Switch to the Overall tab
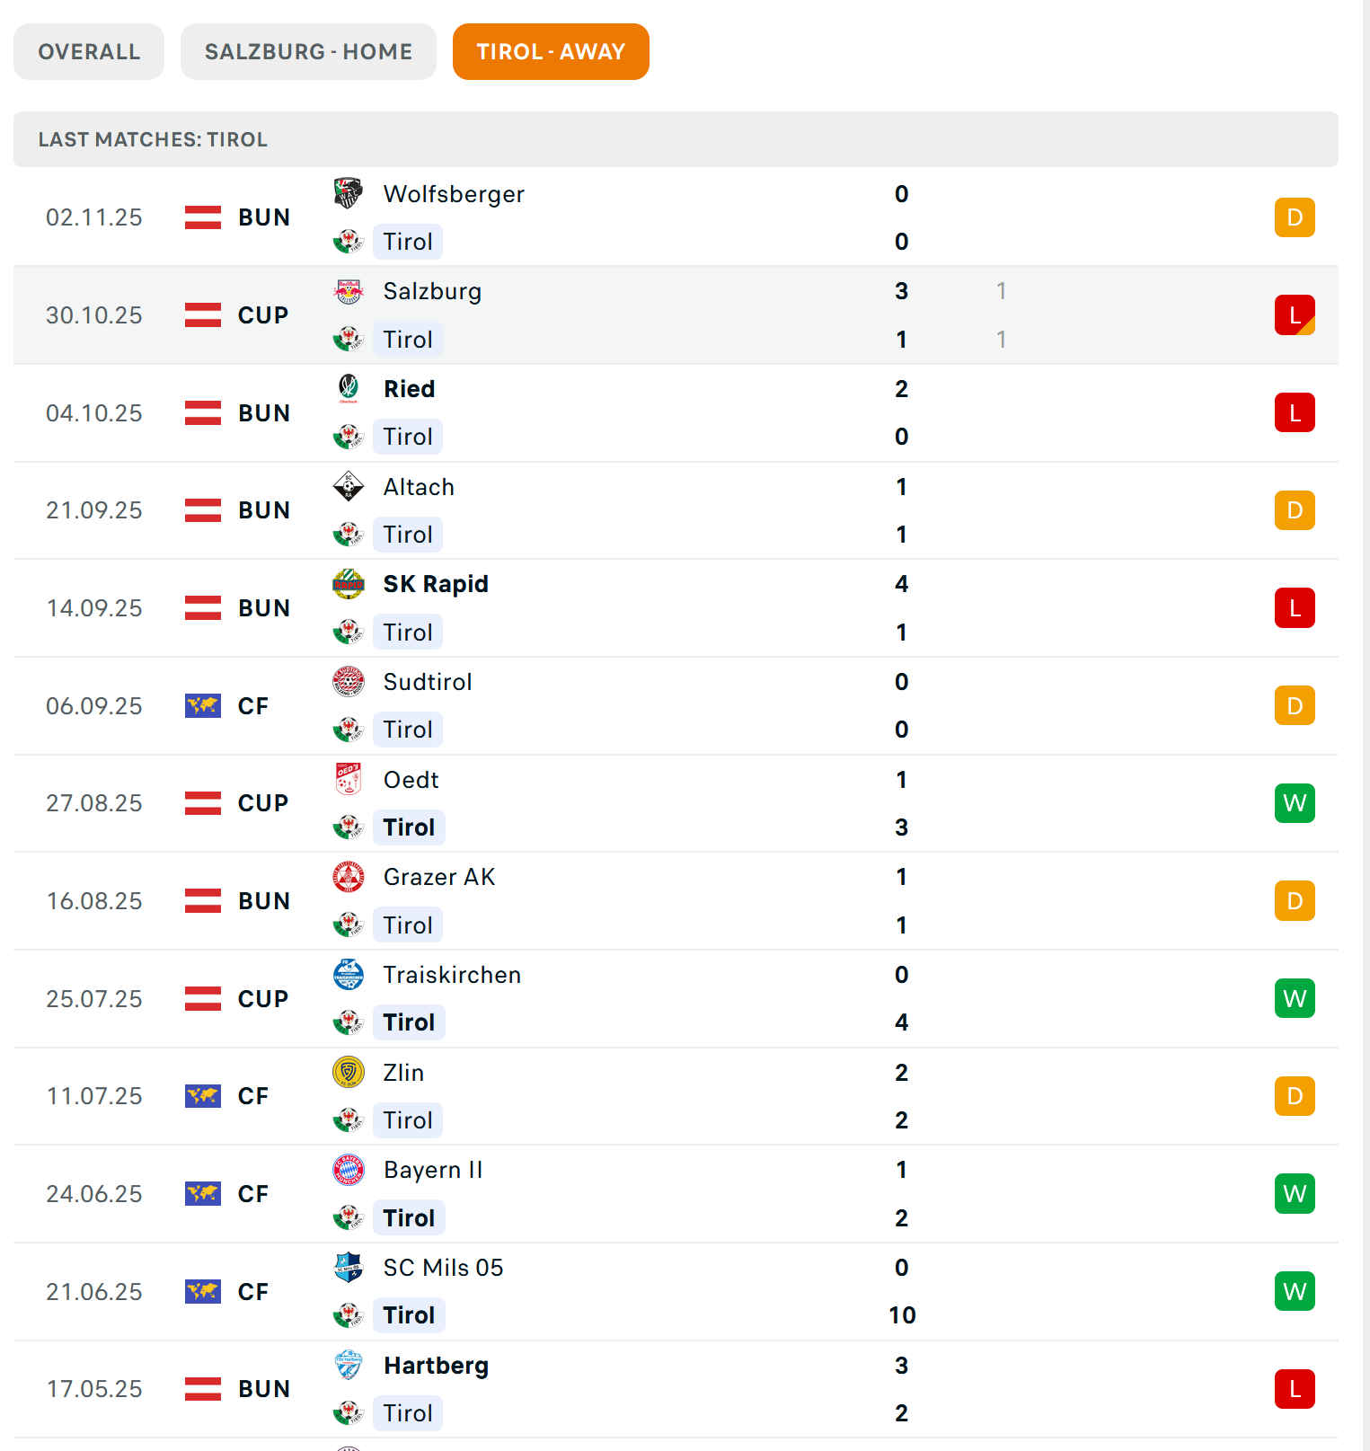Screen dimensions: 1370x1451 point(89,52)
